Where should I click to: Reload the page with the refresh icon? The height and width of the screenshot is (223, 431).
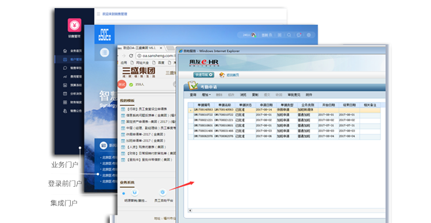click(x=131, y=56)
